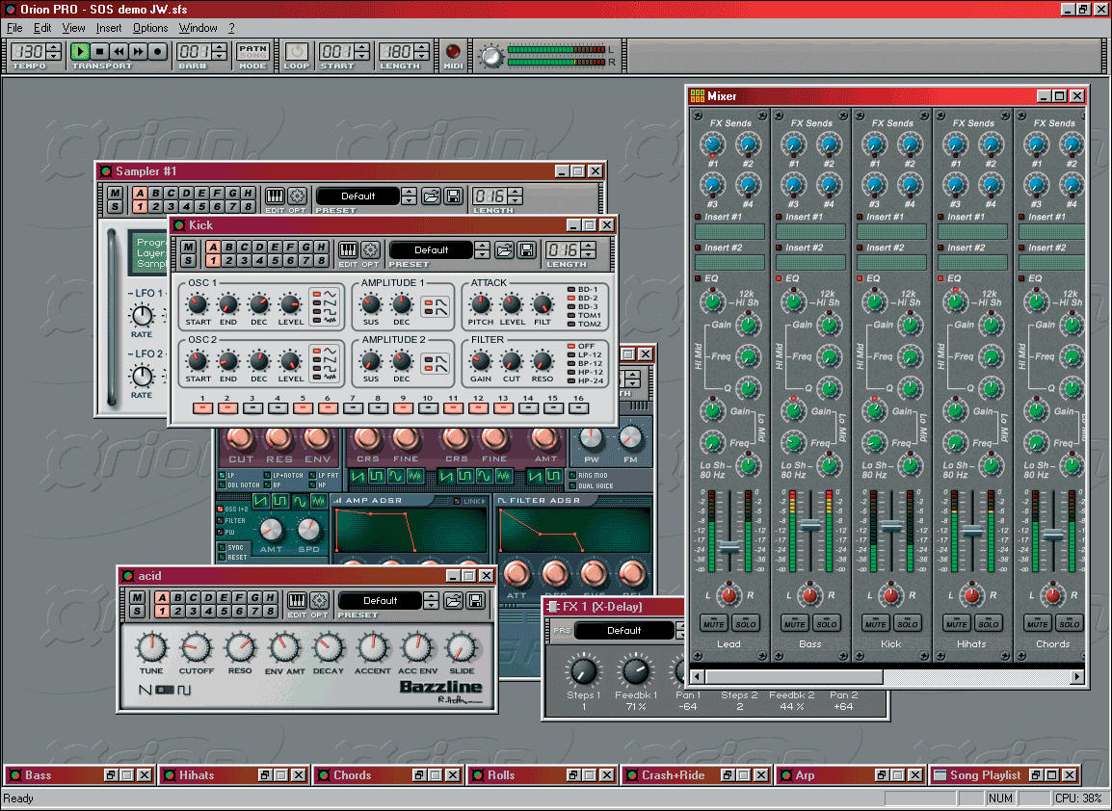The width and height of the screenshot is (1112, 811).
Task: Click the Record button in the transport
Action: [x=159, y=51]
